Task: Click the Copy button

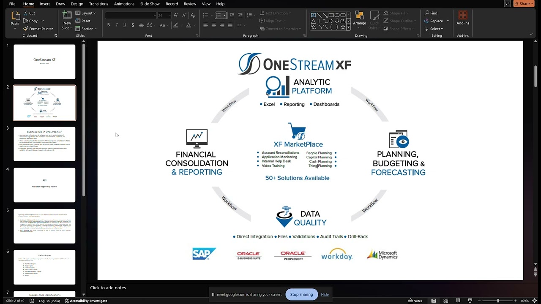Action: click(x=30, y=21)
